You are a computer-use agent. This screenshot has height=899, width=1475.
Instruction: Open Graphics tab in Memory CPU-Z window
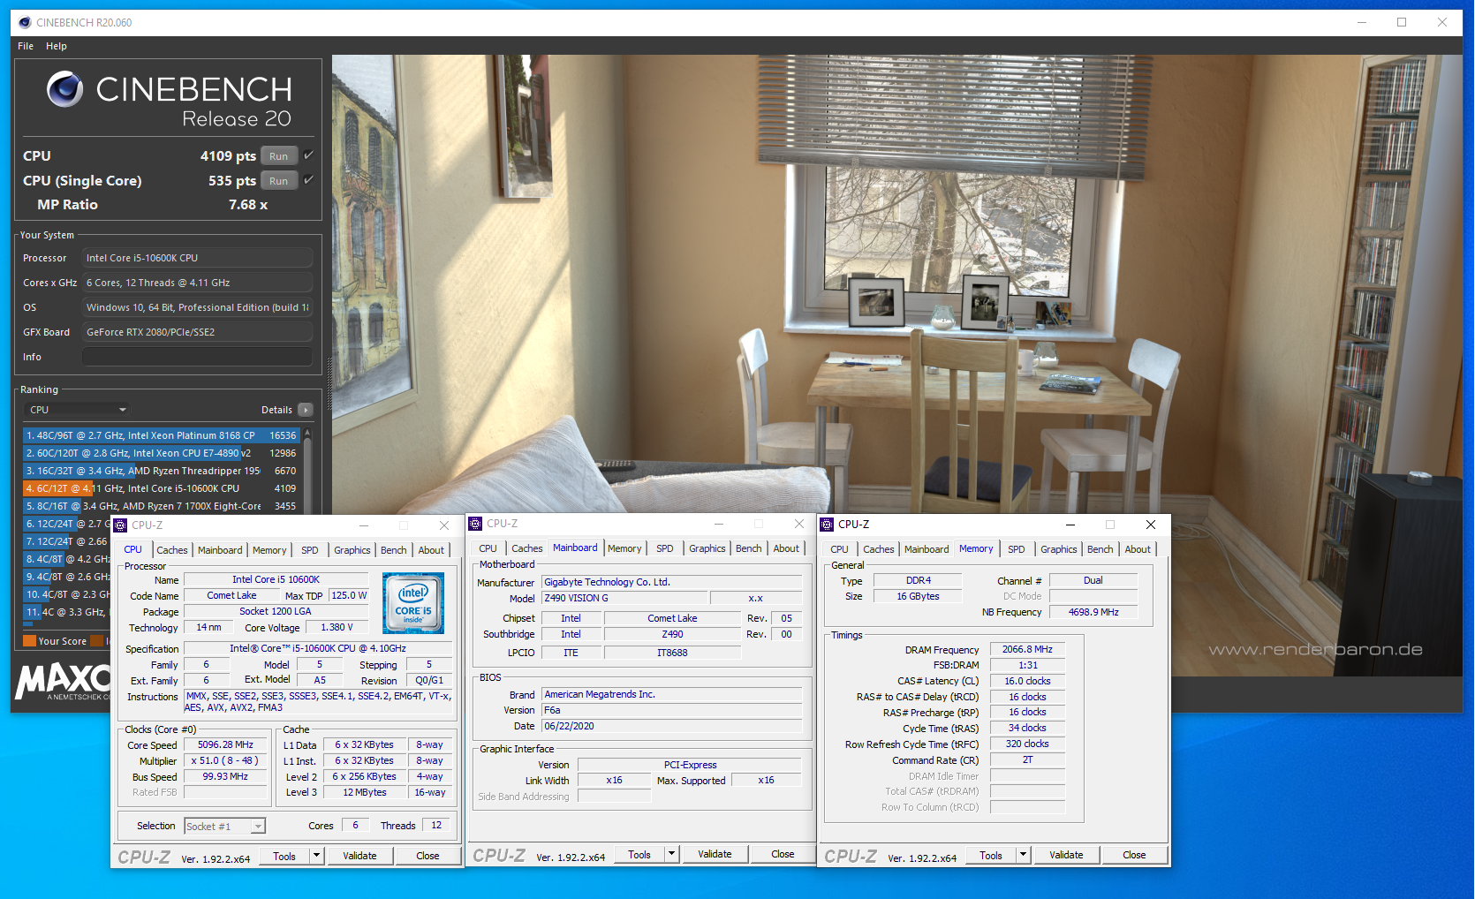(x=1059, y=549)
